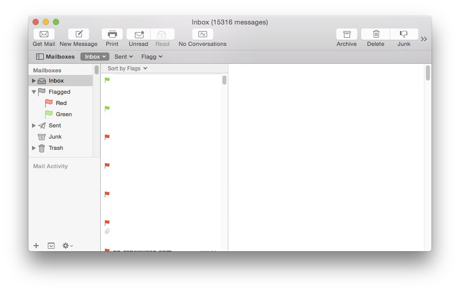Click the Mailboxes sidebar section header
460x292 pixels.
(47, 70)
